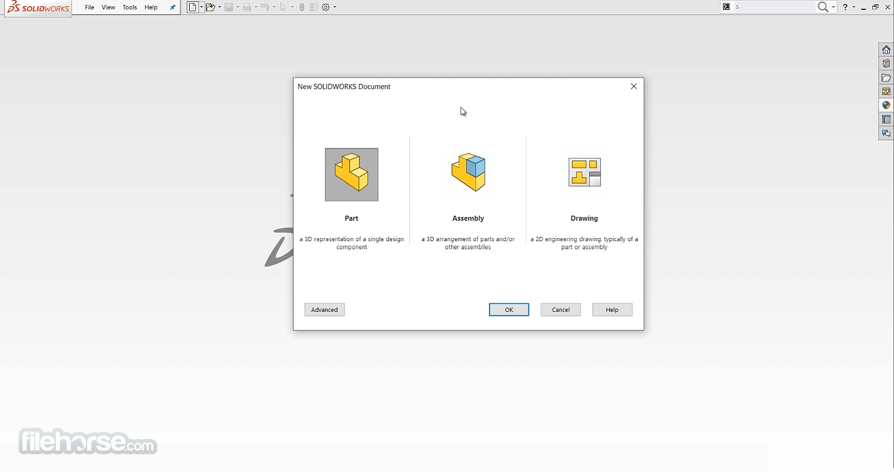Click the question mark help icon
The height and width of the screenshot is (473, 894).
coord(845,7)
